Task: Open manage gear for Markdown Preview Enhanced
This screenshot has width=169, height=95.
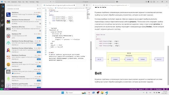Action: click(40, 23)
